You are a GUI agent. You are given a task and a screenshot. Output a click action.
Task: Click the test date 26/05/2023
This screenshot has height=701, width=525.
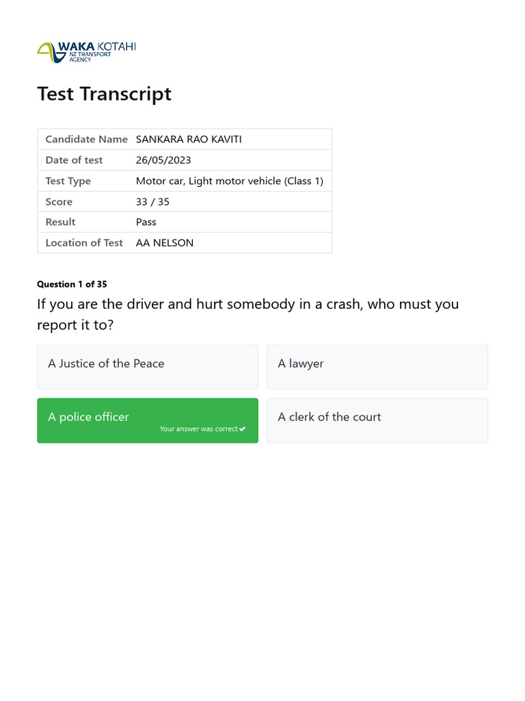pyautogui.click(x=163, y=160)
